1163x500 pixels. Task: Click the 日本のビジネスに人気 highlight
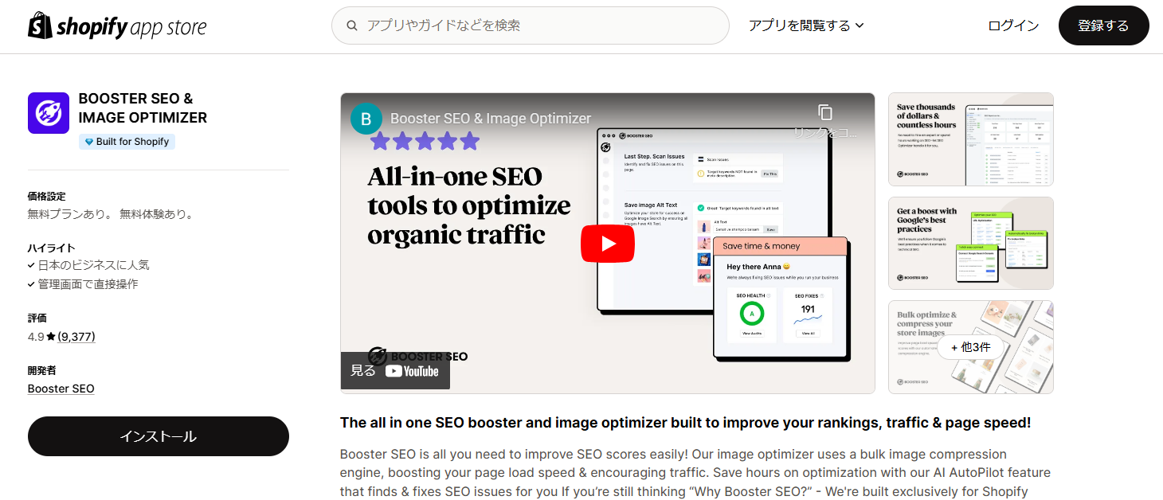94,265
